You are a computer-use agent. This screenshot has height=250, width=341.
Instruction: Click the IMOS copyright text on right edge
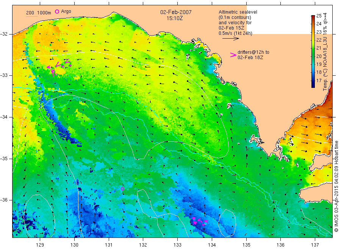(336, 186)
